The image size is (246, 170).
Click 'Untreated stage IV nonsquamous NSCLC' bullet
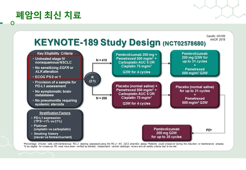tap(53, 61)
